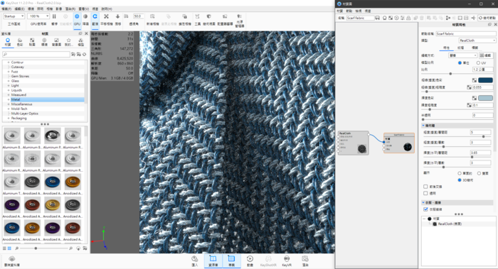Open the Environments tab in the library
498x269 pixels.
click(x=44, y=42)
